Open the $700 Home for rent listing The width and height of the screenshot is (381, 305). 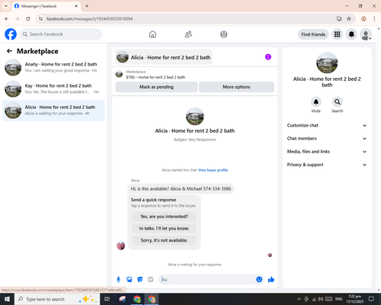click(x=155, y=77)
